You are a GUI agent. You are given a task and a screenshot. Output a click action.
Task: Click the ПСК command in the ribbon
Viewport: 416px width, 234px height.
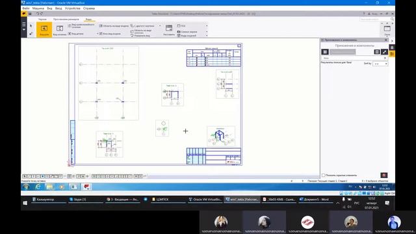pyautogui.click(x=181, y=26)
